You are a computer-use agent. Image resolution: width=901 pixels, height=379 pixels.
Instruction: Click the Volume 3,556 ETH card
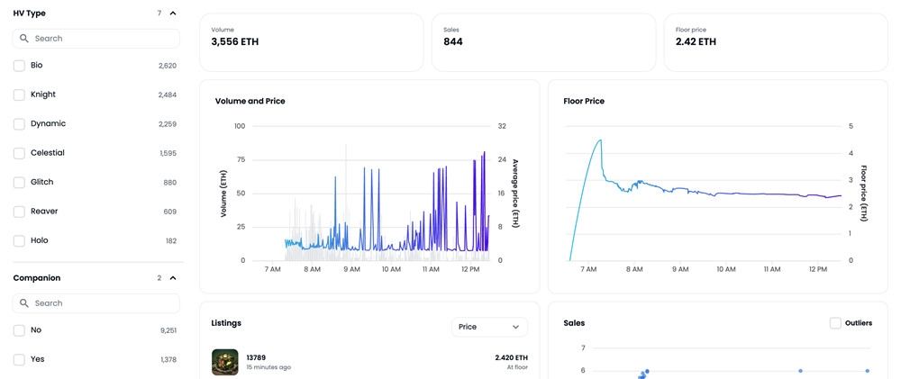point(311,42)
